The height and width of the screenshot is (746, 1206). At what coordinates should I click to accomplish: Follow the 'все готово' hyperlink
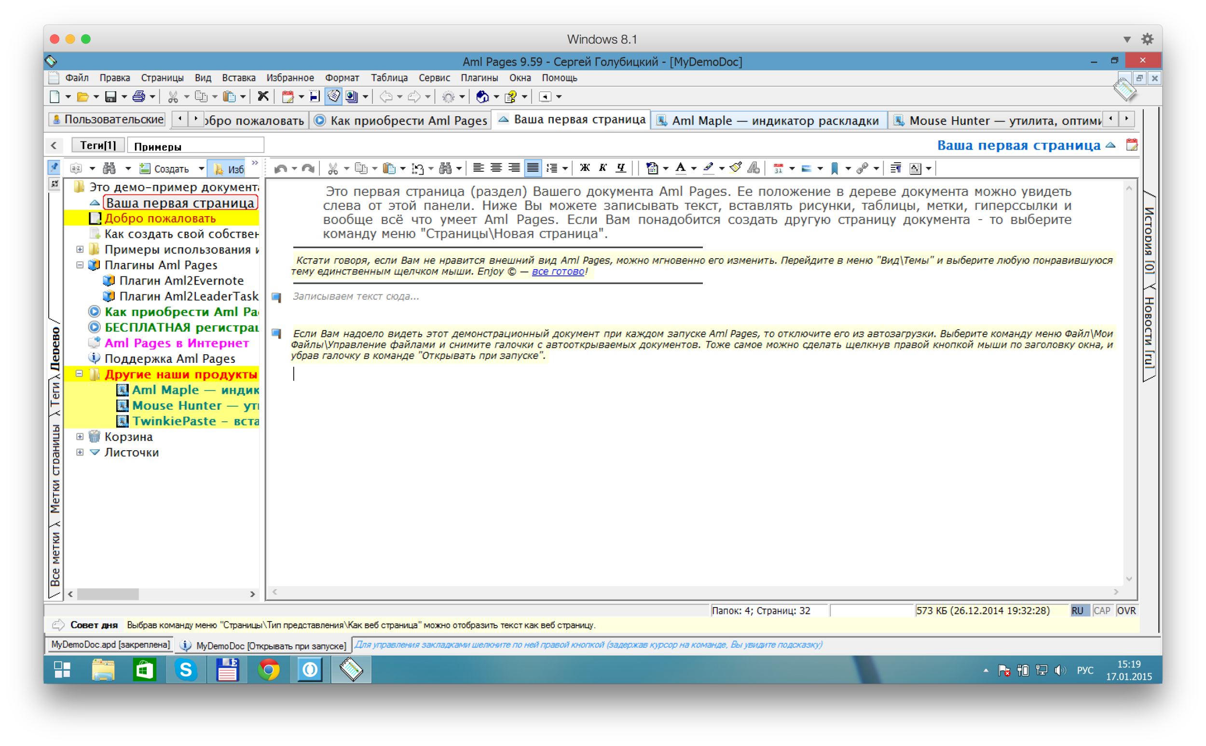557,271
